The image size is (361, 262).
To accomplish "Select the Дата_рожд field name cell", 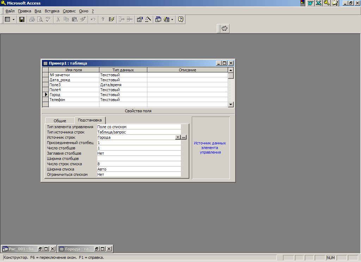I will pyautogui.click(x=74, y=80).
